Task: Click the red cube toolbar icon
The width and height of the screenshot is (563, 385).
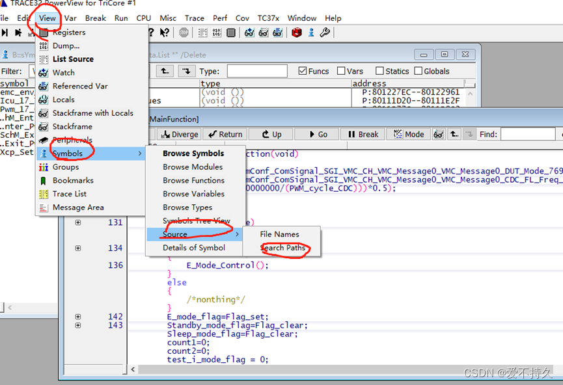Action: (x=297, y=33)
